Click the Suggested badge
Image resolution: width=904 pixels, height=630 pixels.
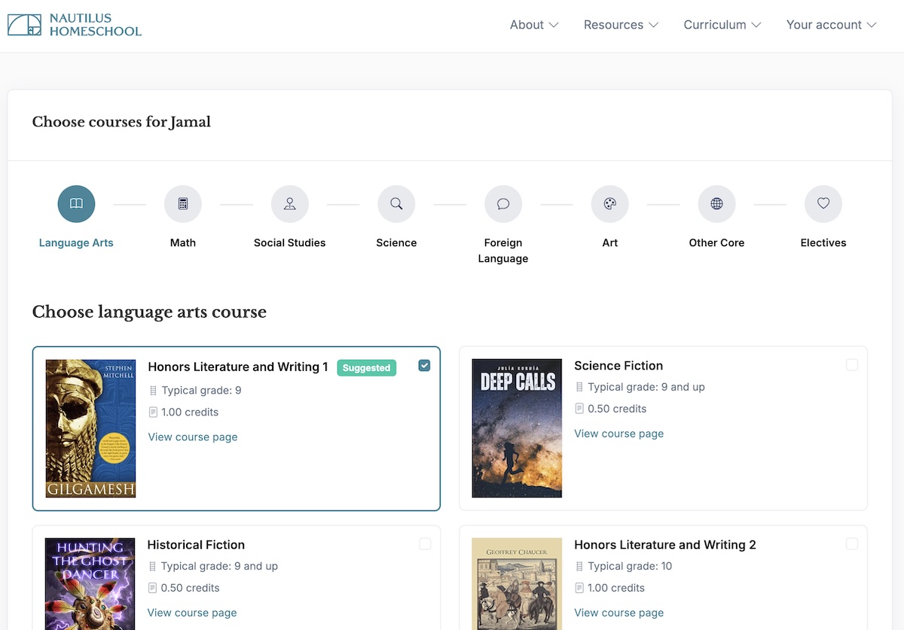tap(367, 368)
